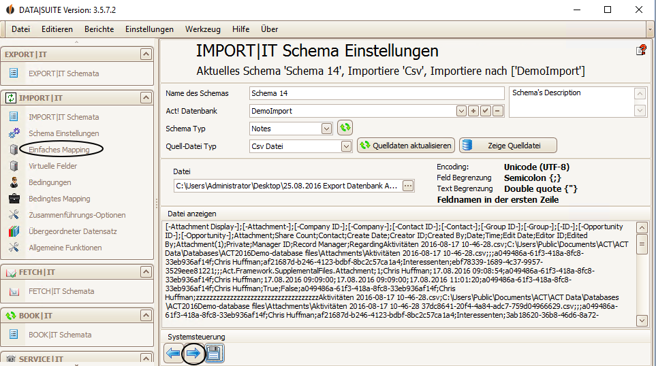Image resolution: width=656 pixels, height=366 pixels.
Task: Open the Schema Typ dropdown
Action: [x=326, y=129]
